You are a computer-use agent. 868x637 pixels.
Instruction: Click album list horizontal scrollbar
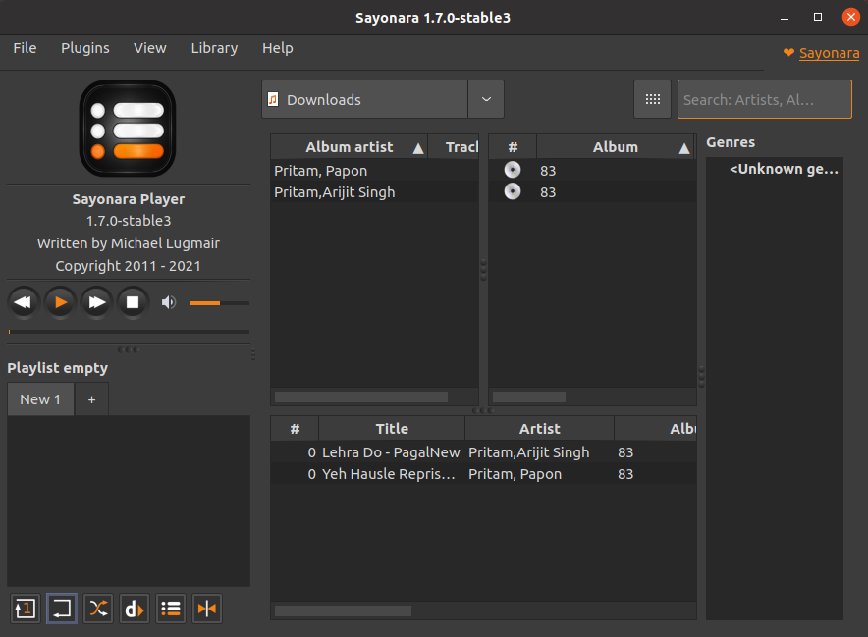point(529,397)
